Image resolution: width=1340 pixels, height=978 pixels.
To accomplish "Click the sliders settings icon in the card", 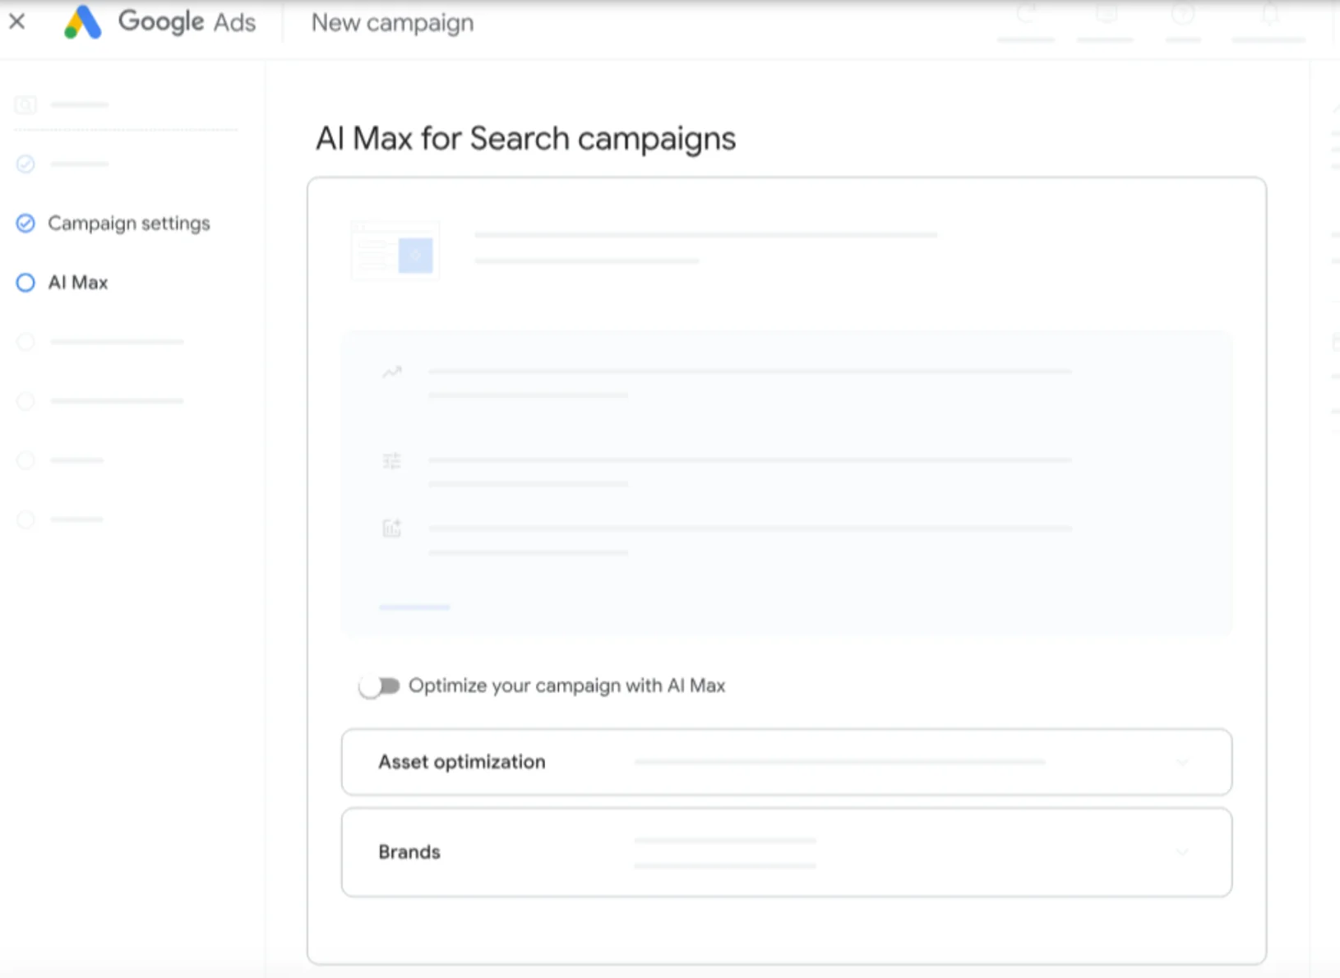I will click(392, 460).
